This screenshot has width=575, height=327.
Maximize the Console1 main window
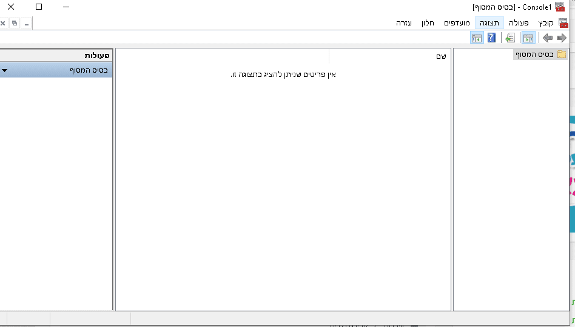(38, 7)
